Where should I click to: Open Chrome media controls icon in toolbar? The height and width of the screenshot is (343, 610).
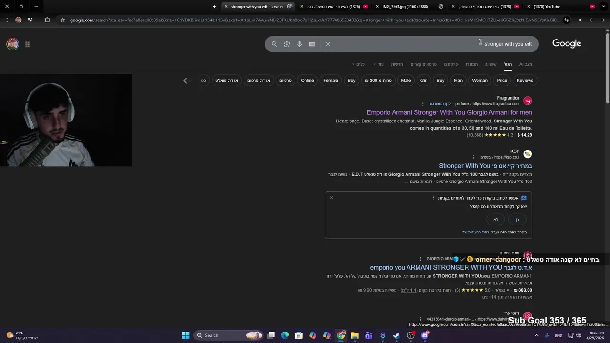(x=30, y=20)
